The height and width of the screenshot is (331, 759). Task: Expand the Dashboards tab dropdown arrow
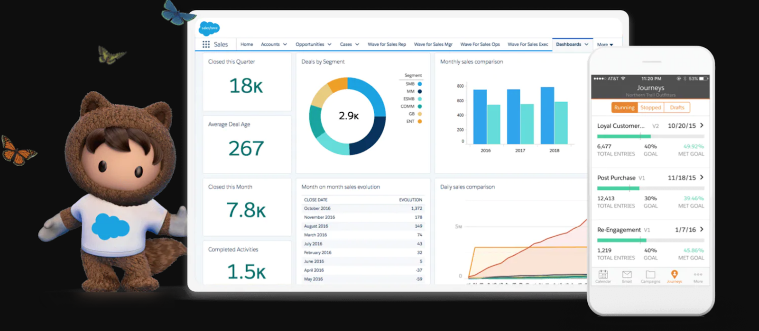tap(586, 45)
